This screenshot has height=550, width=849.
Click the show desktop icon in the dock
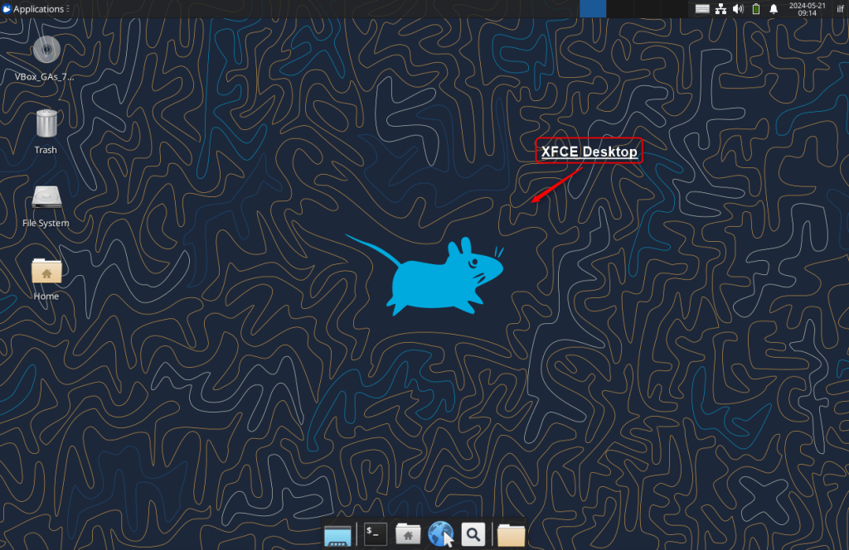pyautogui.click(x=337, y=533)
